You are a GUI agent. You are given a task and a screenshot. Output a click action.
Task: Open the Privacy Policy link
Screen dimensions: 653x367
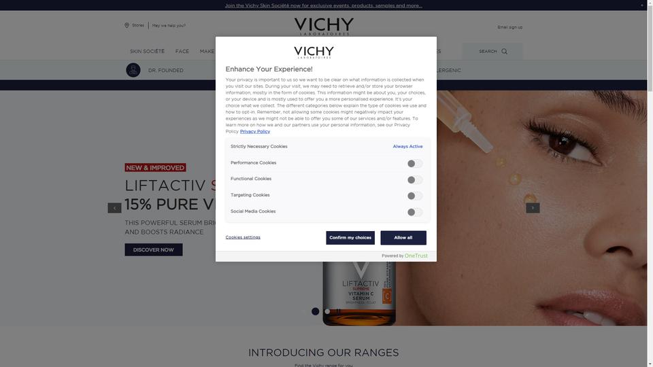(255, 131)
